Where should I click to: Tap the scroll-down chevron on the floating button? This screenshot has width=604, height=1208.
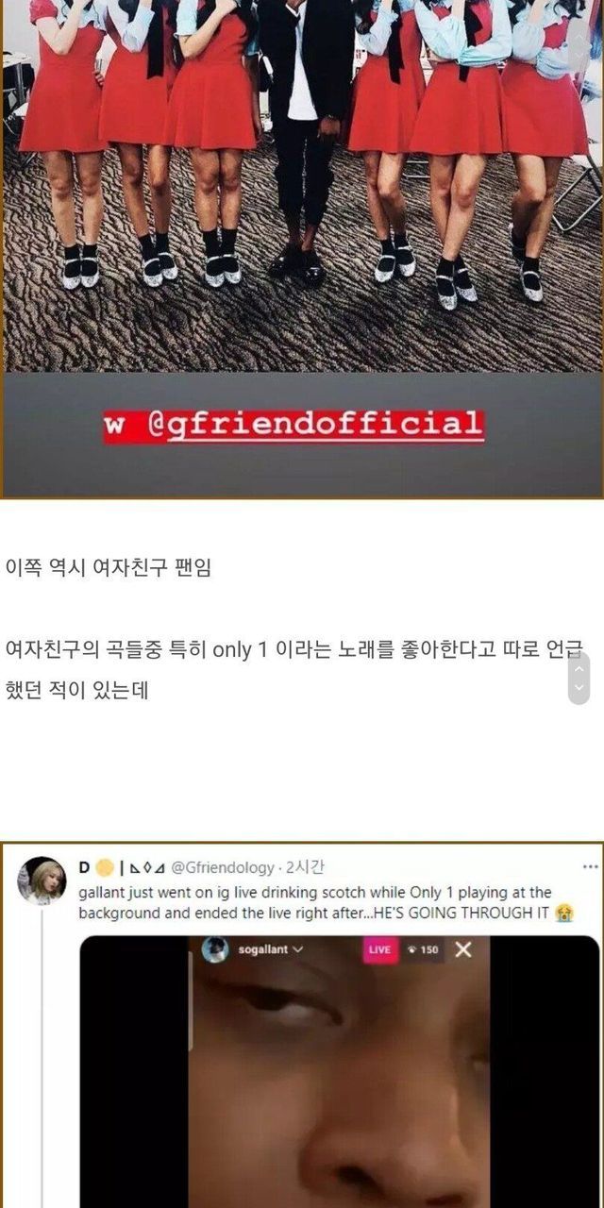click(579, 690)
